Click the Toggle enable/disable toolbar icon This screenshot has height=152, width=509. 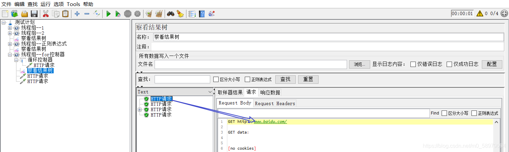click(97, 14)
